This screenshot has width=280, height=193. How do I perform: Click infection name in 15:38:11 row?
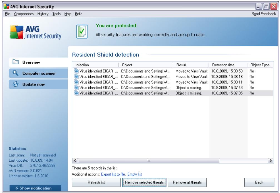pyautogui.click(x=99, y=82)
